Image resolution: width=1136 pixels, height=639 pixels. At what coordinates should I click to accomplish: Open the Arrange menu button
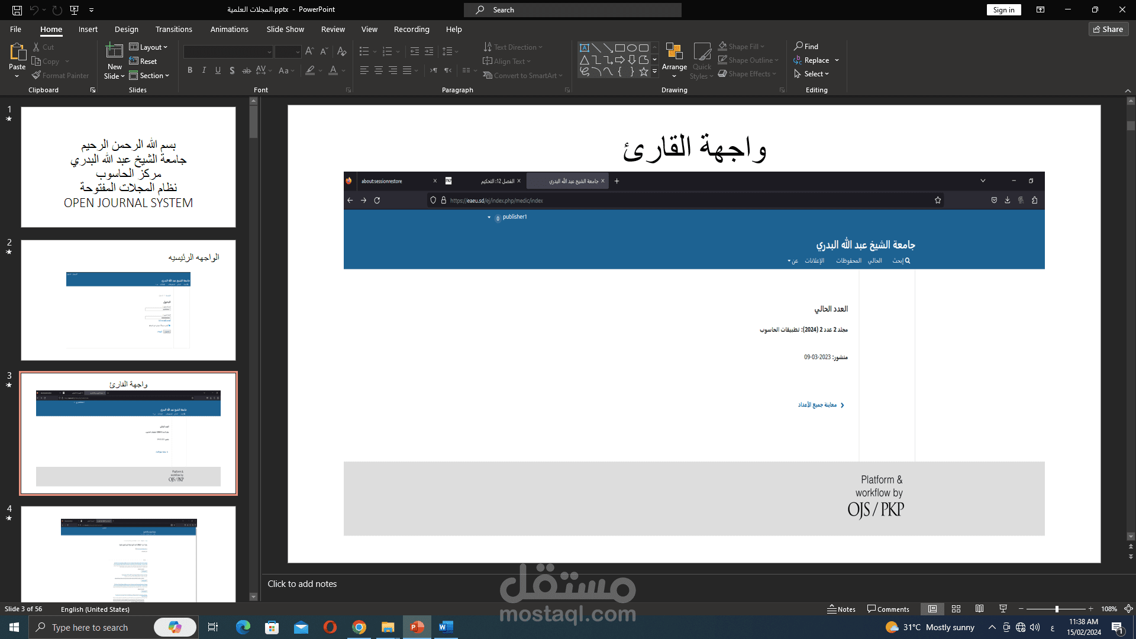tap(674, 60)
